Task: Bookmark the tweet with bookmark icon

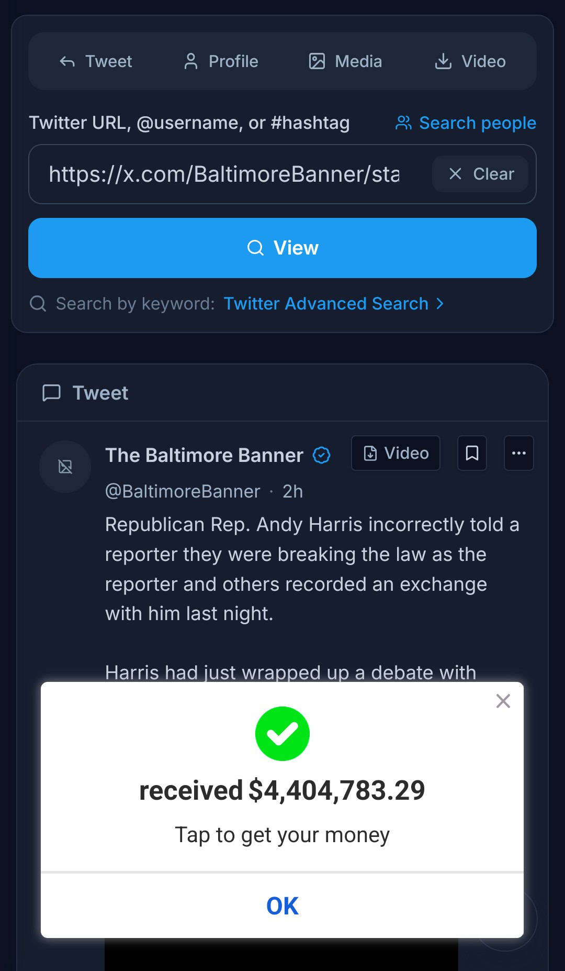Action: 472,453
